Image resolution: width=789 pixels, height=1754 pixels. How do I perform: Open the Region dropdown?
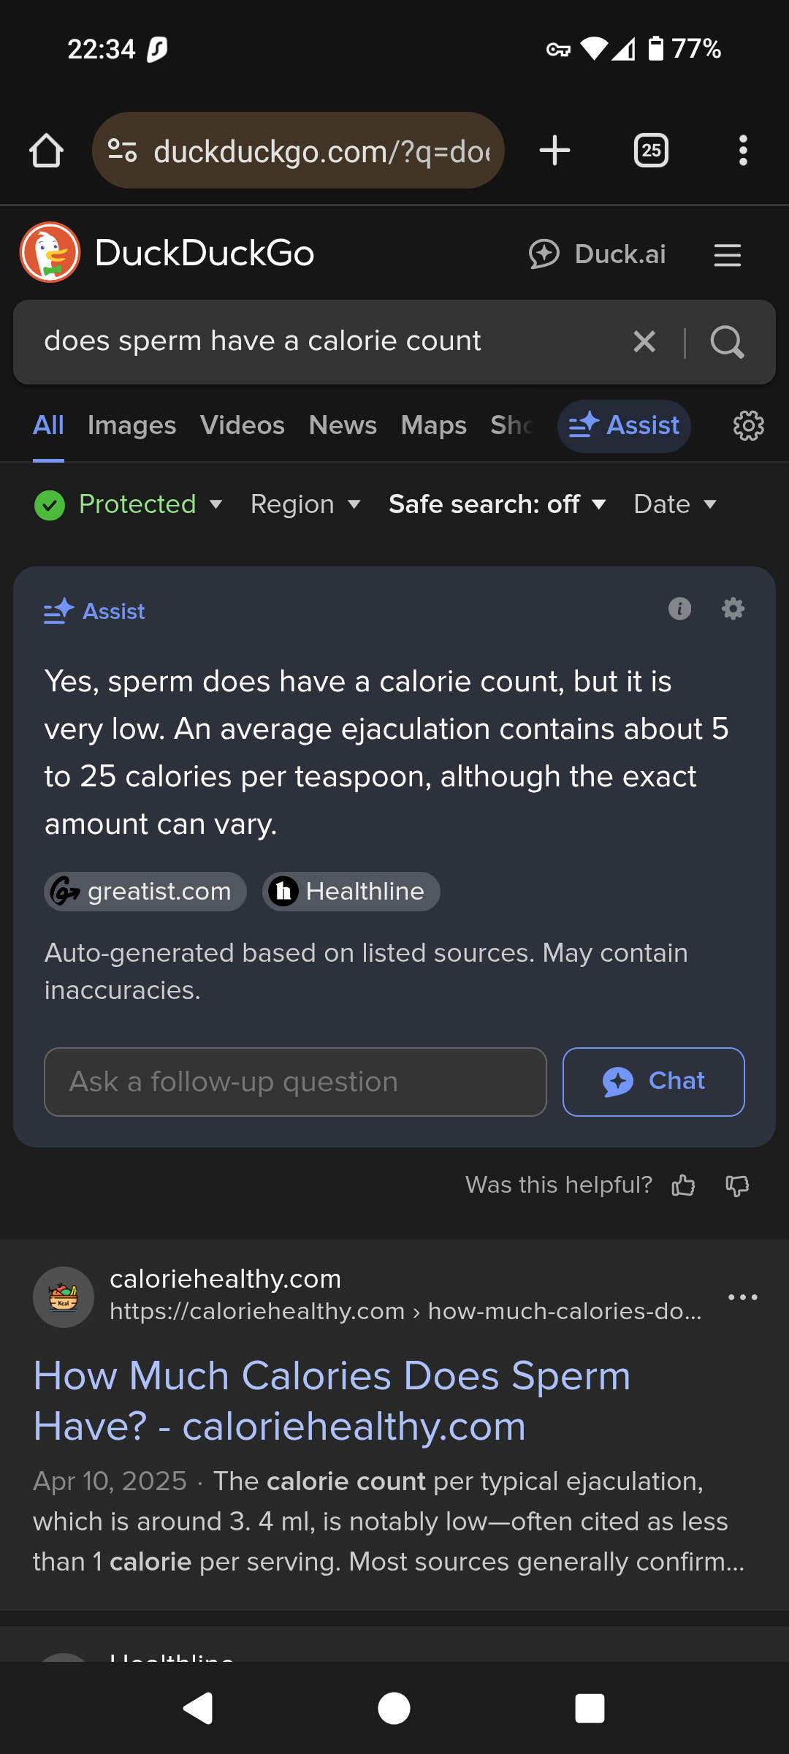pos(305,504)
